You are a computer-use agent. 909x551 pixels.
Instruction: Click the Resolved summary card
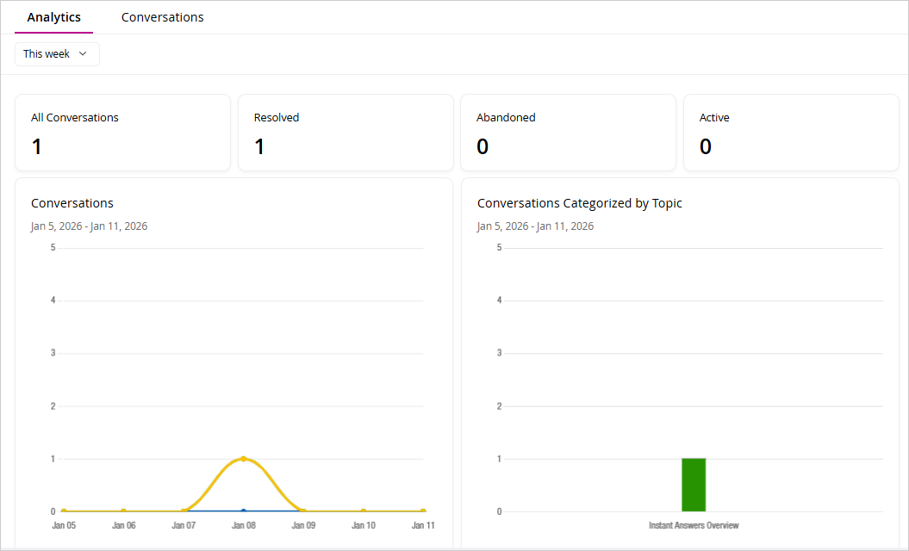click(346, 133)
